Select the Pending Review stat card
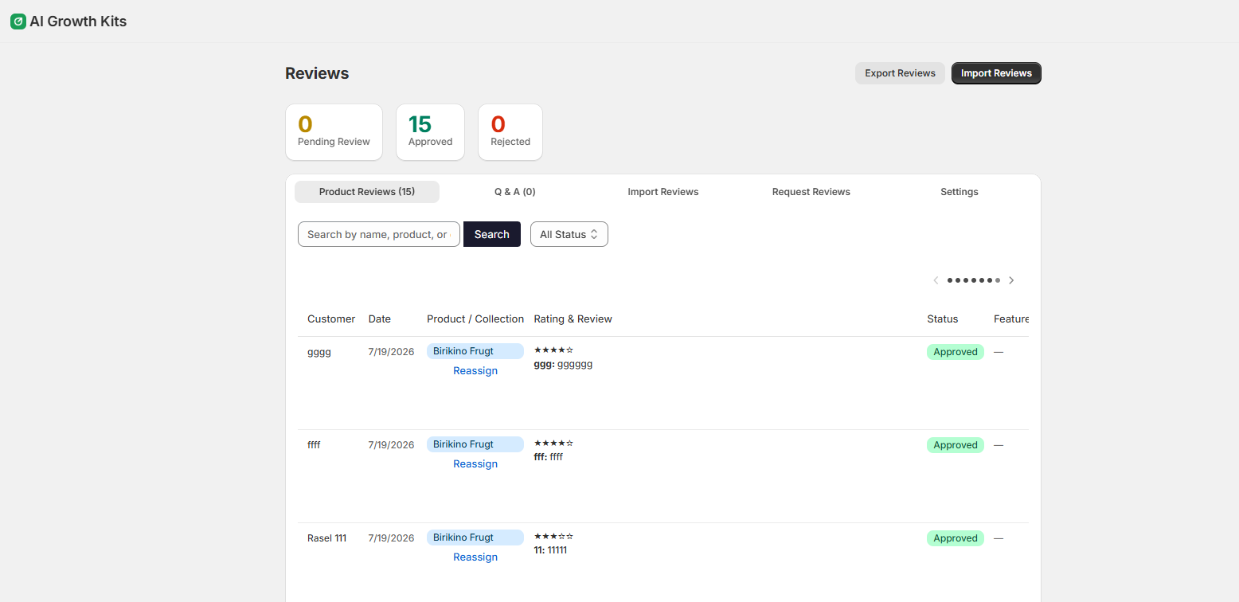Screen dimensions: 1239x602 click(x=334, y=132)
